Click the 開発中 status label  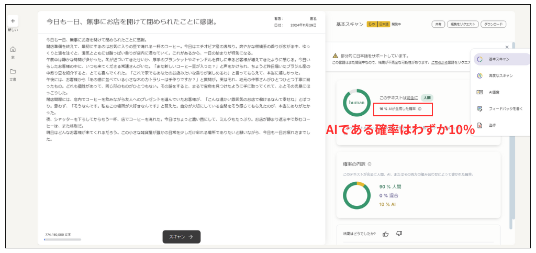tap(396, 24)
